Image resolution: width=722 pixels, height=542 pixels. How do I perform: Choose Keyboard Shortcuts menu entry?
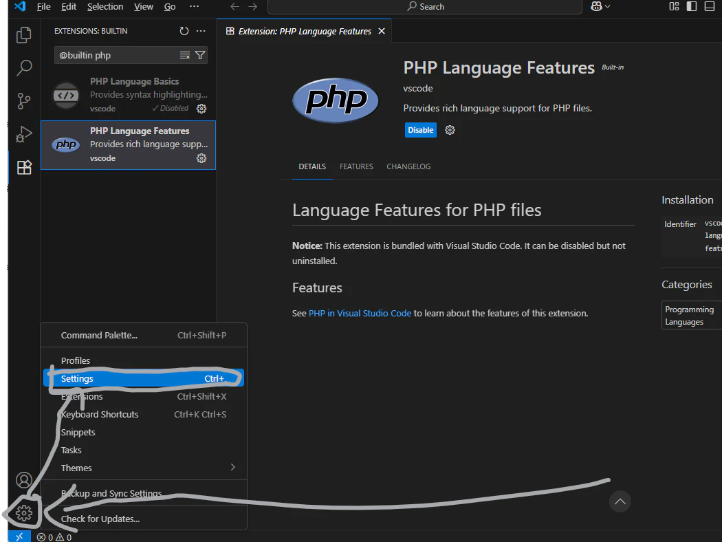point(144,415)
